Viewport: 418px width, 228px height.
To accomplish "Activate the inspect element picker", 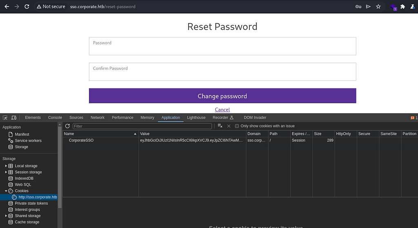I will click(x=5, y=117).
